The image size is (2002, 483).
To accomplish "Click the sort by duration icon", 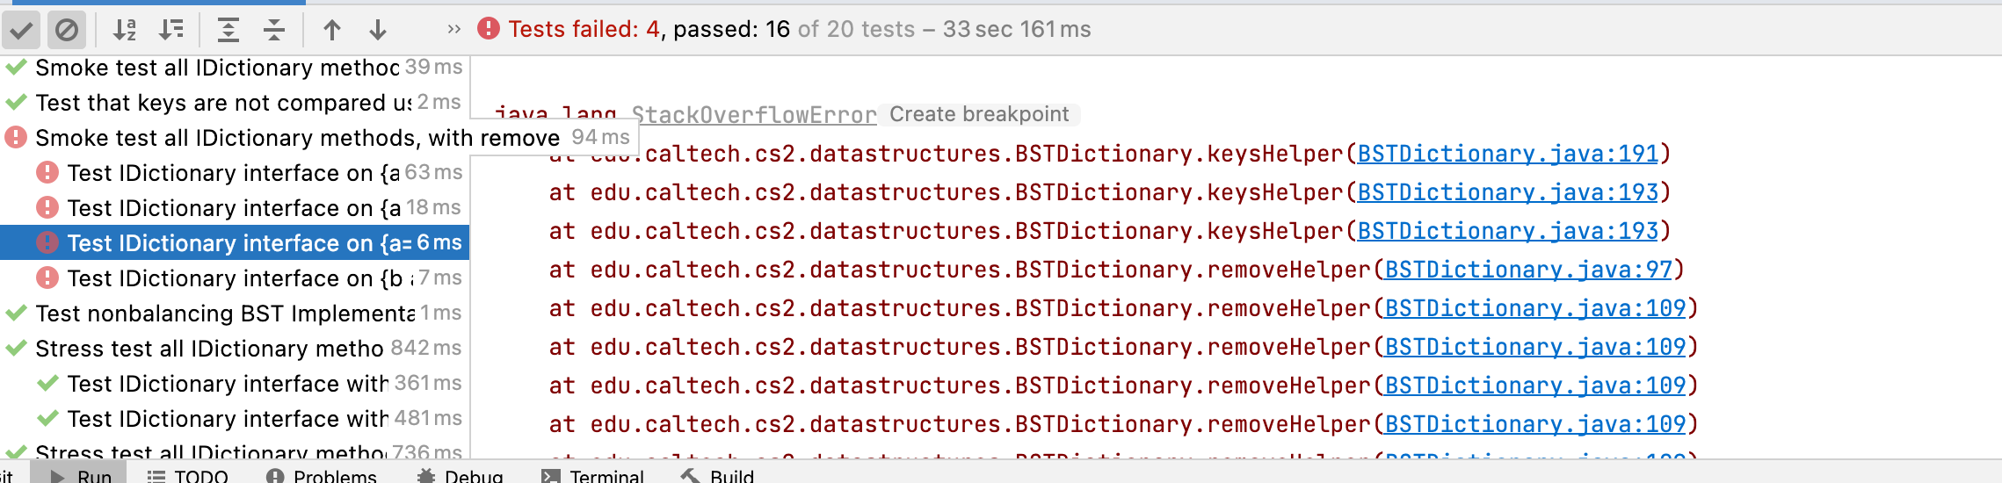I will pyautogui.click(x=171, y=31).
